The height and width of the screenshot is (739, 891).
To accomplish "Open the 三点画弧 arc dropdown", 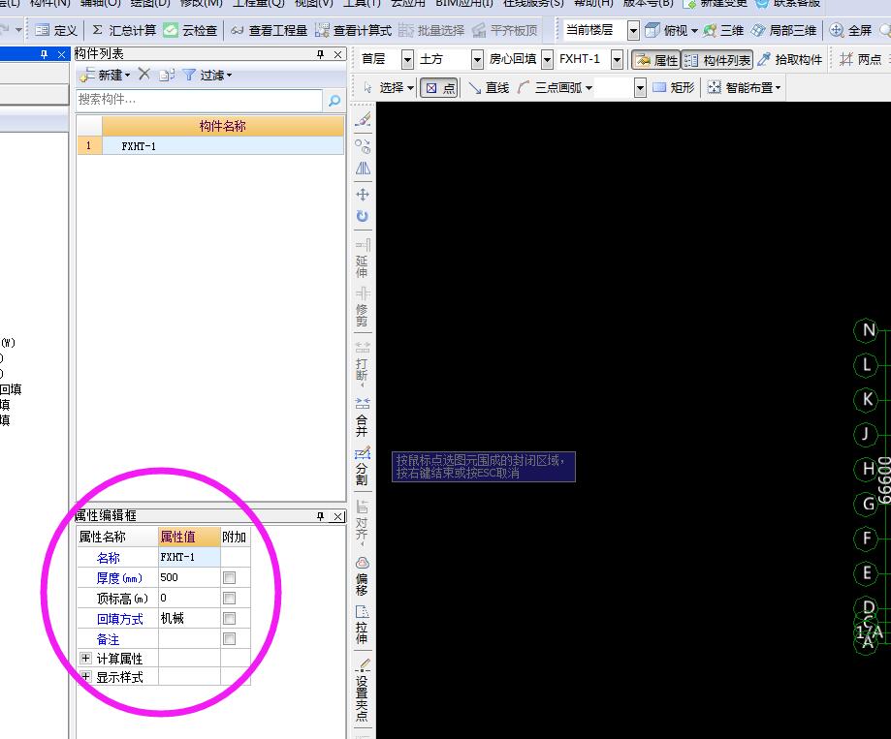I will 589,88.
